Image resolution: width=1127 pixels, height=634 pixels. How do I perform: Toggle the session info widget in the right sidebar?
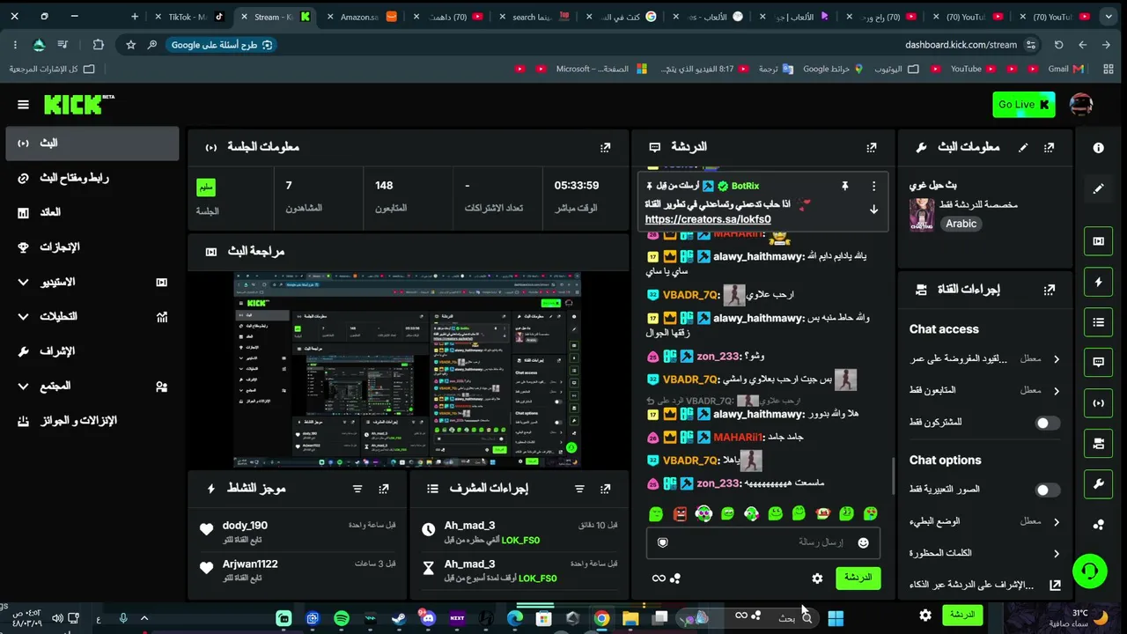(1098, 403)
